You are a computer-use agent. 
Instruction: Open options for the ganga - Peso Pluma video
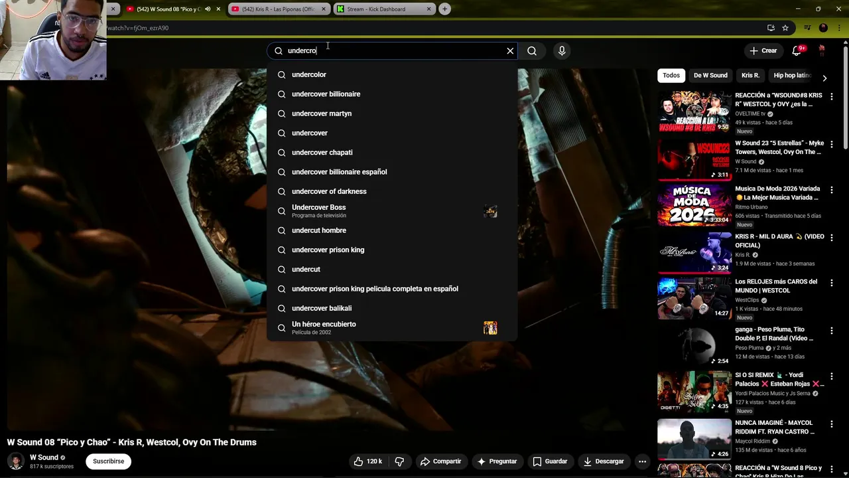pos(832,331)
